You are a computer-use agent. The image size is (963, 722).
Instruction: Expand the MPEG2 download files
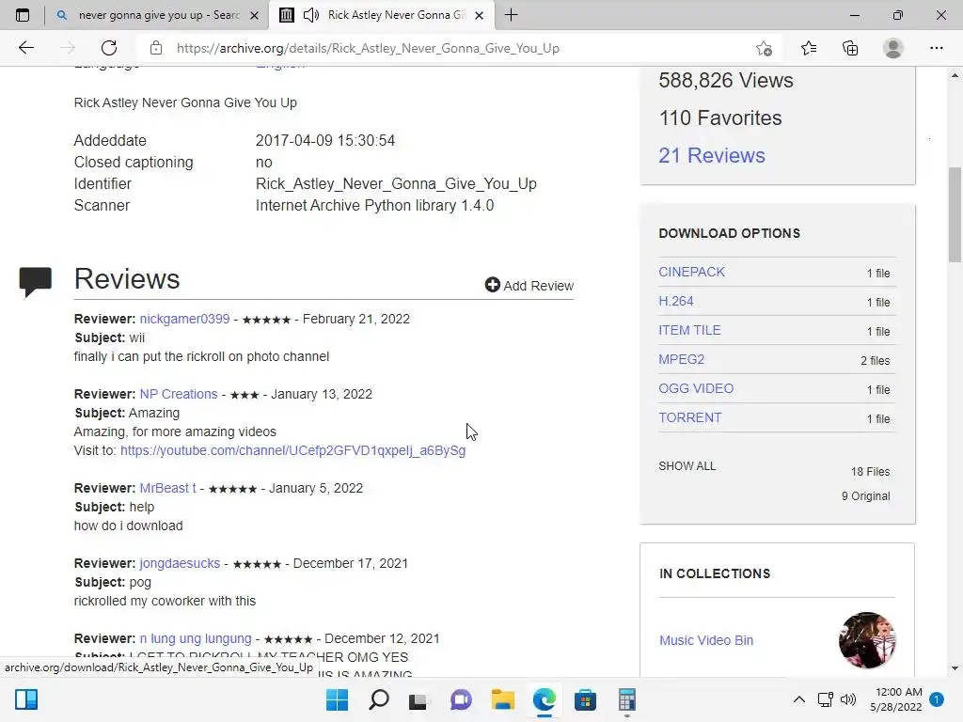(x=681, y=360)
